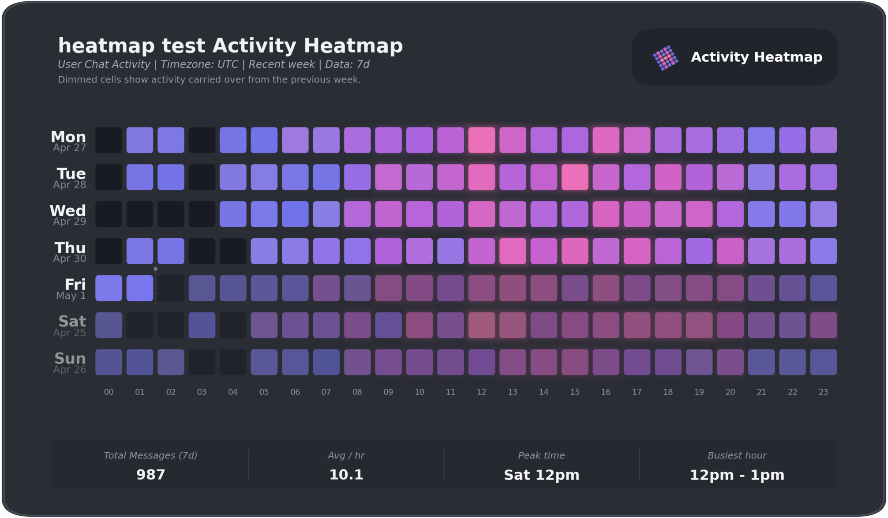This screenshot has width=888, height=518.
Task: Click the 'Busiest hour' stat label
Action: point(737,455)
